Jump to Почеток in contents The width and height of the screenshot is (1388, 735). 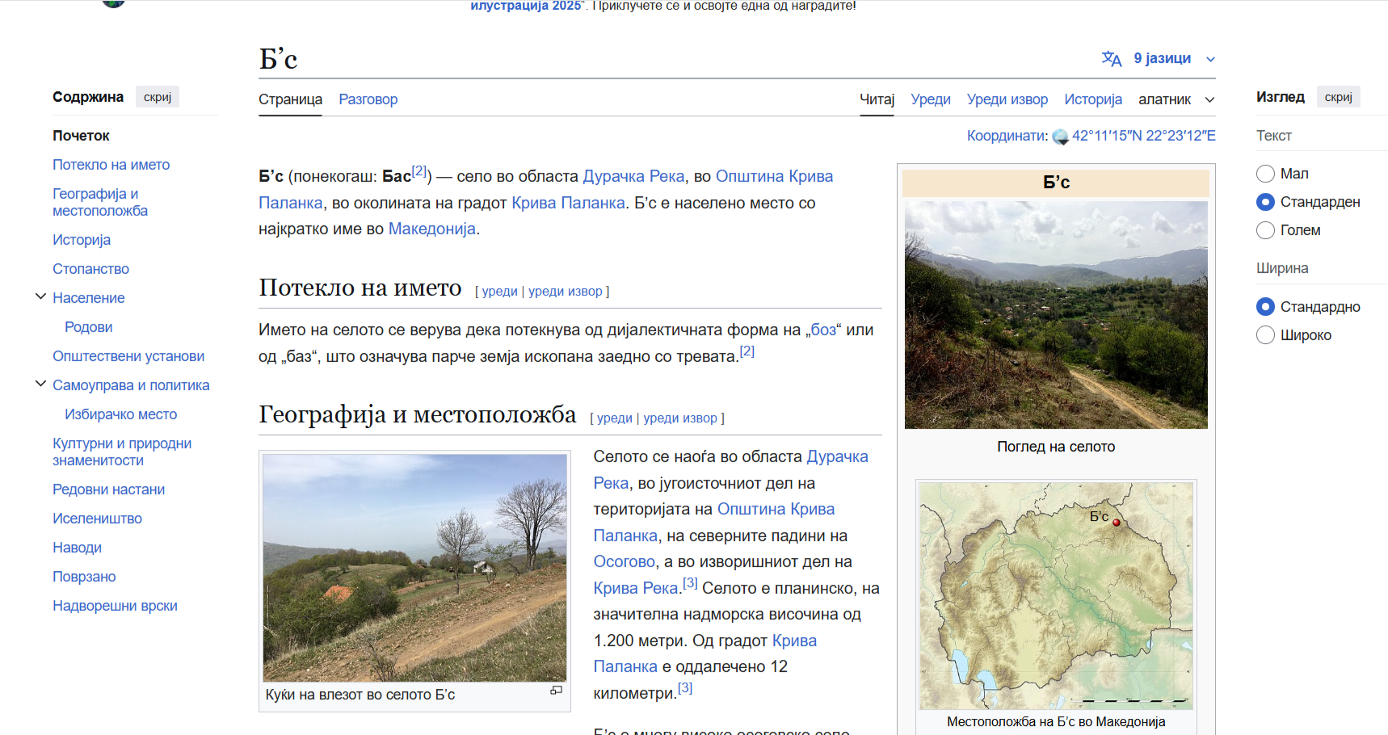(x=81, y=136)
